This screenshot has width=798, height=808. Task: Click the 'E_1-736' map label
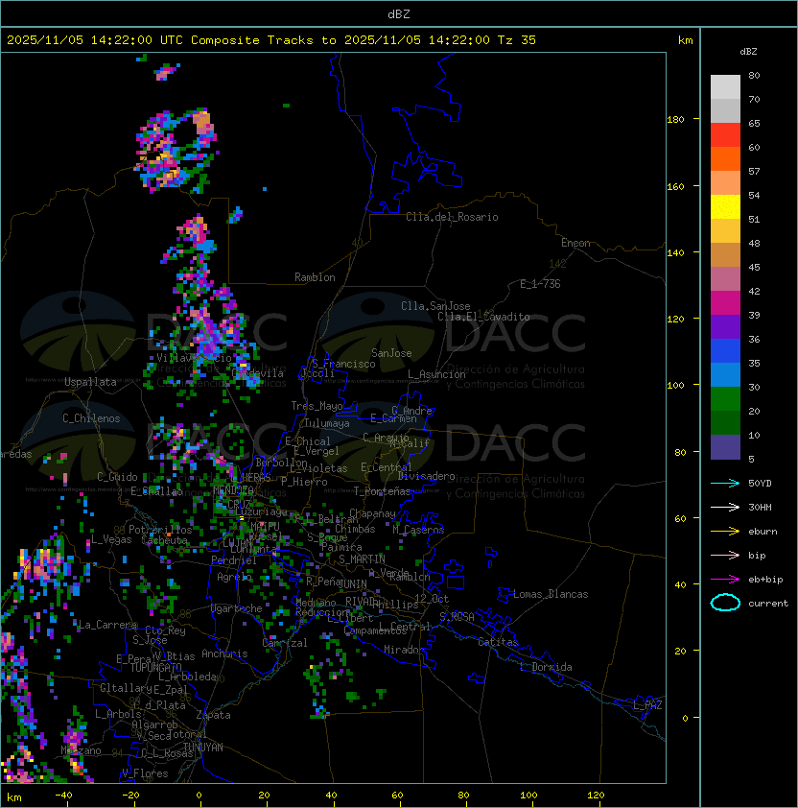point(540,284)
